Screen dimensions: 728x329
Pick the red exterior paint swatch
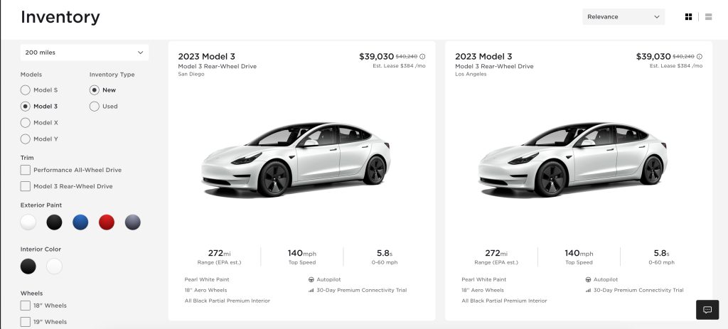coord(107,222)
